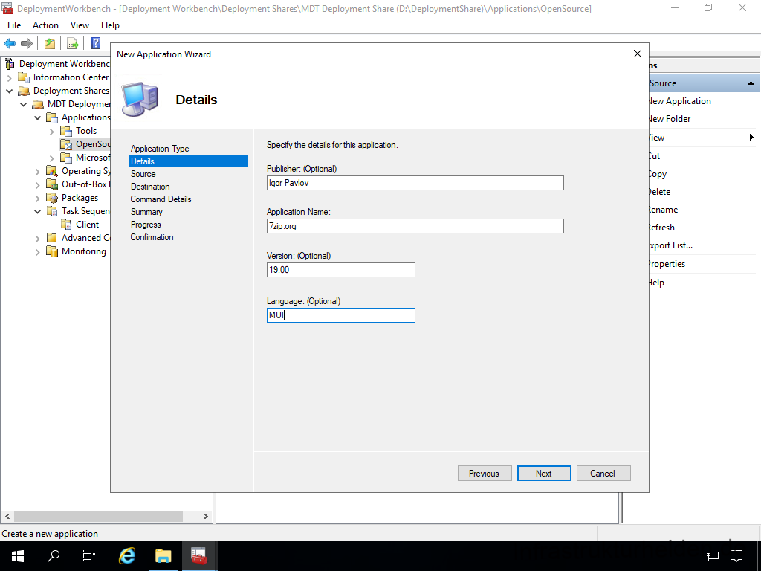Screen dimensions: 761x571
Task: Click the Deployment Workbench root tree icon
Action: (x=9, y=64)
